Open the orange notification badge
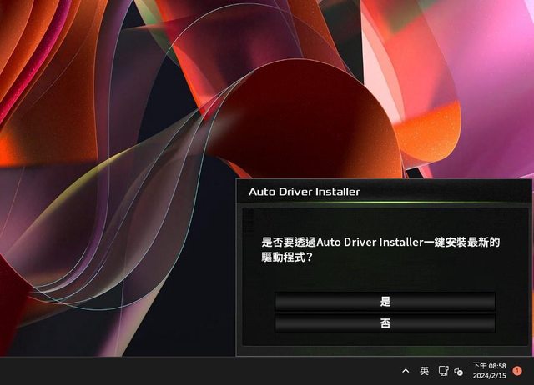Viewport: 534px width, 385px height. coord(517,370)
